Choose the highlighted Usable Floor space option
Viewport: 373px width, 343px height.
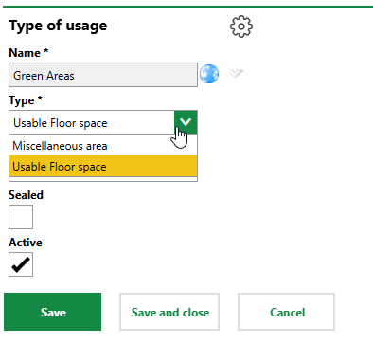coord(103,166)
